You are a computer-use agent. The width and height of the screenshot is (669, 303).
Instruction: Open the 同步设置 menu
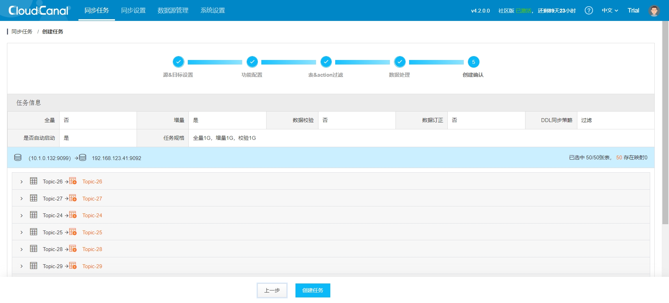pyautogui.click(x=133, y=10)
